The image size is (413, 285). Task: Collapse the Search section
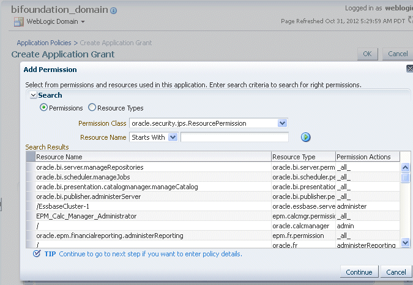click(34, 95)
